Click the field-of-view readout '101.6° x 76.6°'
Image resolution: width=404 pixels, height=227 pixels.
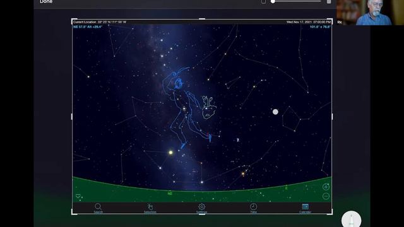[320, 26]
